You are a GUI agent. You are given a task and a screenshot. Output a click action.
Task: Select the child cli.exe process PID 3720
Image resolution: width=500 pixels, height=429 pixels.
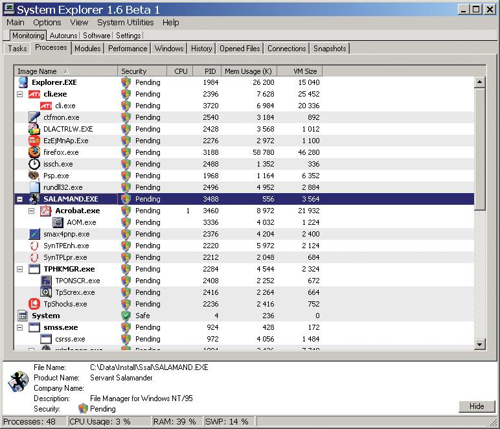click(244, 106)
